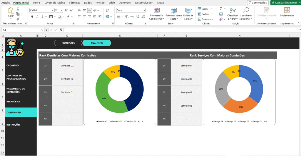
Task: Switch to the Inserir ribbon tab
Action: tap(37, 3)
